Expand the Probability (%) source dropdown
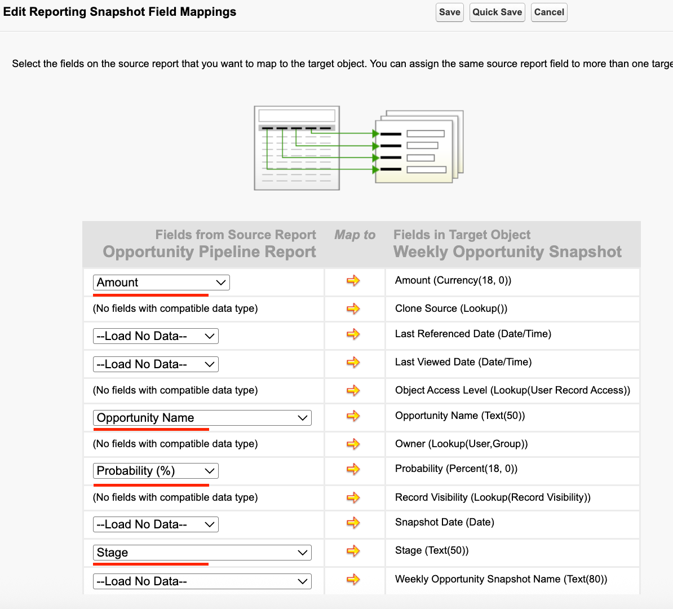Screen dimensions: 673x609 click(x=156, y=471)
